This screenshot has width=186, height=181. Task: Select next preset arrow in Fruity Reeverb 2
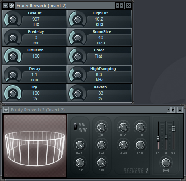coord(173,110)
